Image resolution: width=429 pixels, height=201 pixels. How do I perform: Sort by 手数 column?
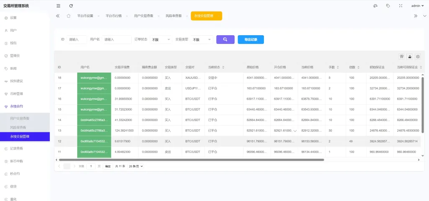[338, 67]
